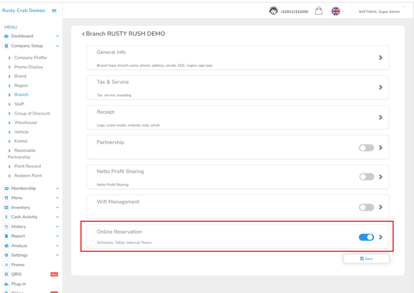Click the Dashboard icon in sidebar
The image size is (414, 293).
pos(6,36)
